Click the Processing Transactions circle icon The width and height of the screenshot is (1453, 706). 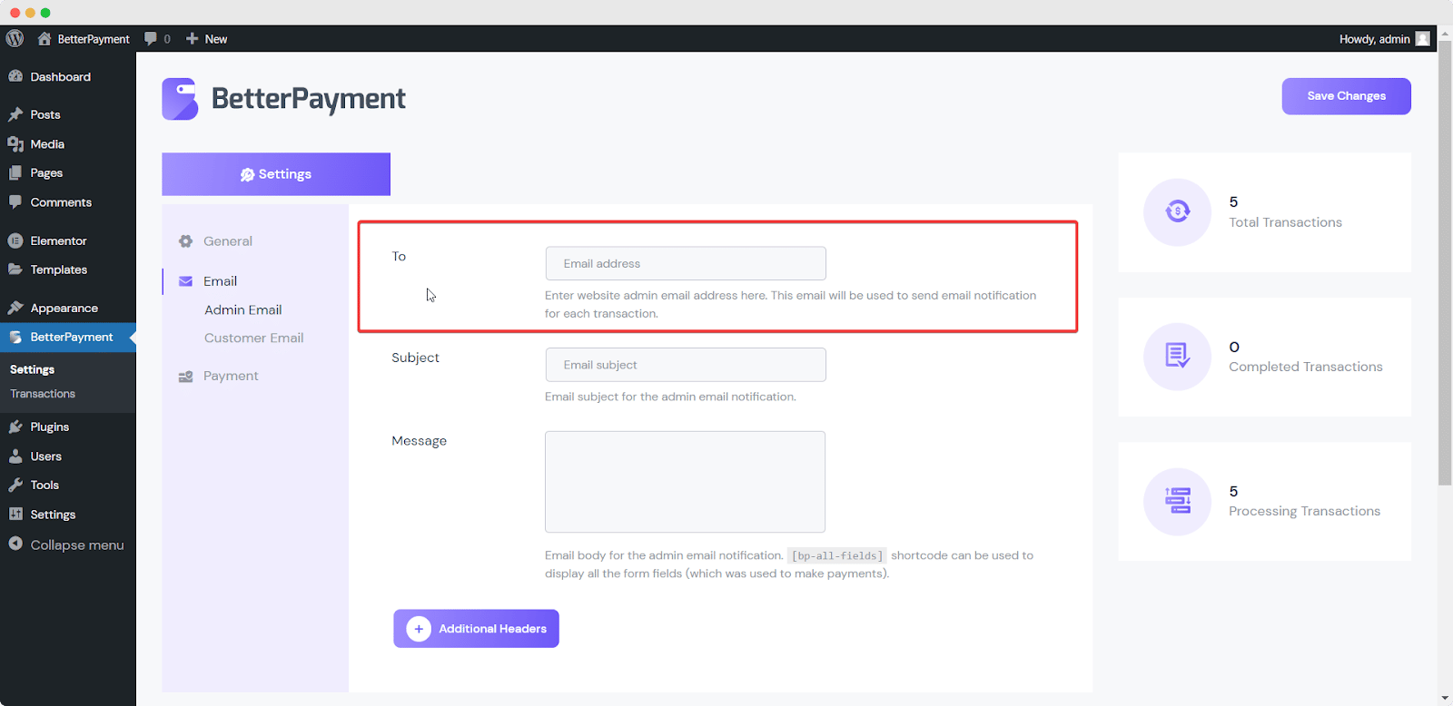(1178, 501)
